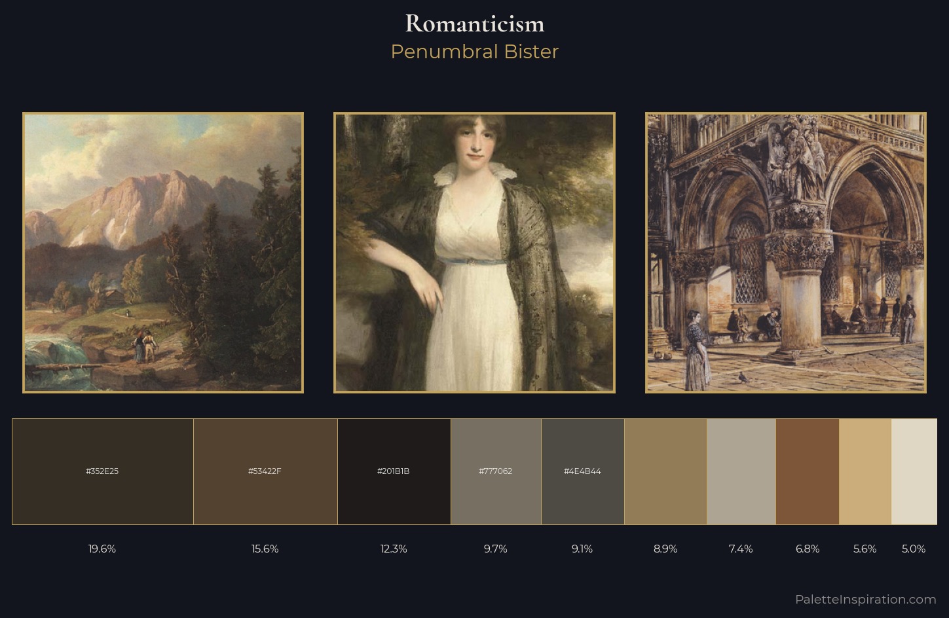949x618 pixels.
Task: Select the #201B1B near-black swatch
Action: point(394,471)
